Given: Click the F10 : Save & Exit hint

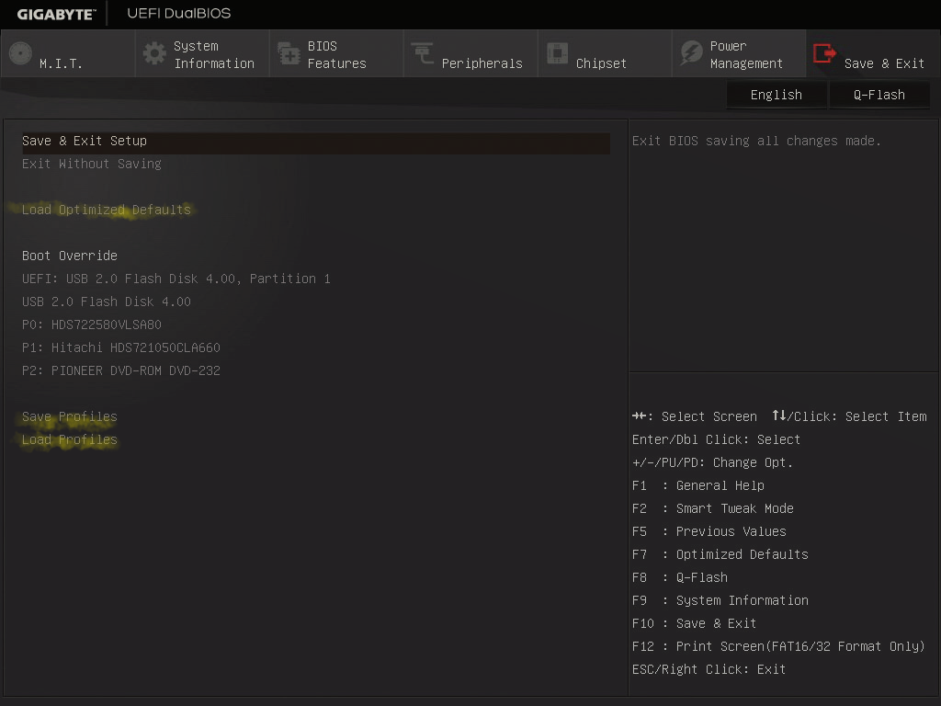Looking at the screenshot, I should 695,624.
